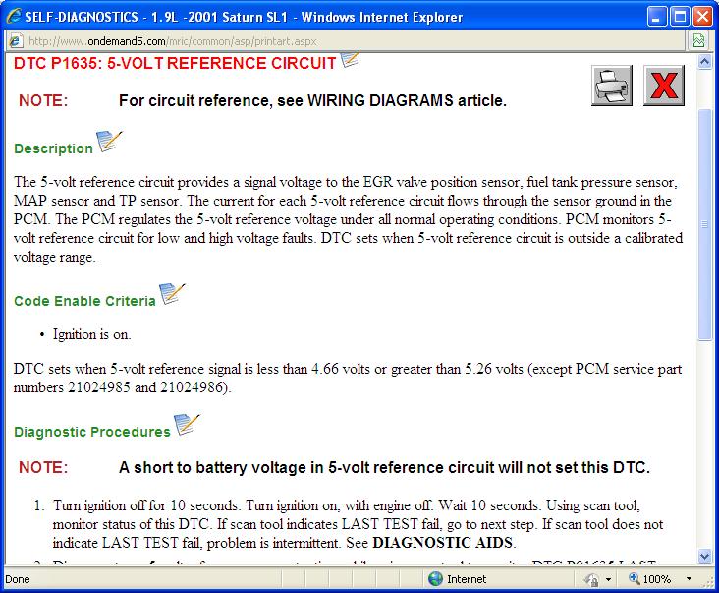The width and height of the screenshot is (719, 593).
Task: Click the WIRING DIAGRAMS article note text
Action: [x=312, y=100]
